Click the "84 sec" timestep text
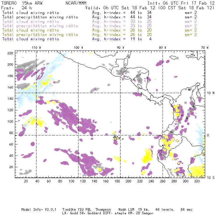Image resolution: width=216 pixels, height=216 pixels. coord(187,210)
